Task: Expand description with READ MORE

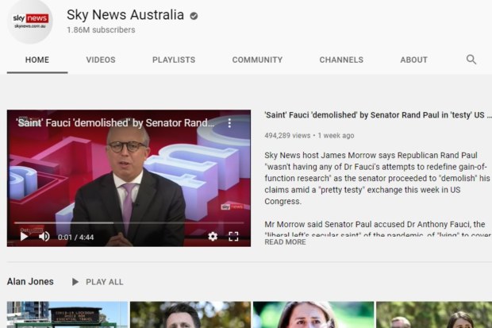Action: click(x=285, y=242)
